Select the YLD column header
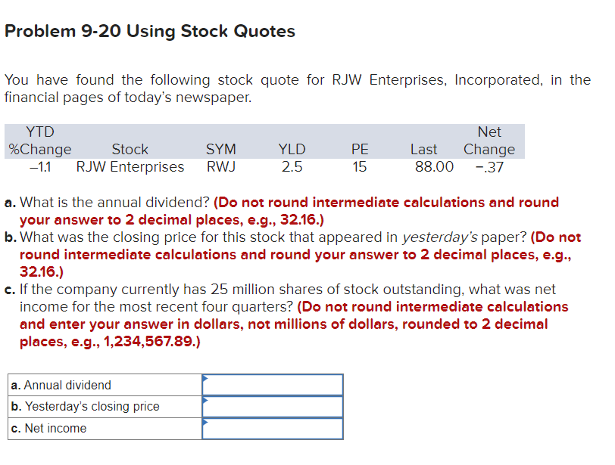 coord(292,149)
